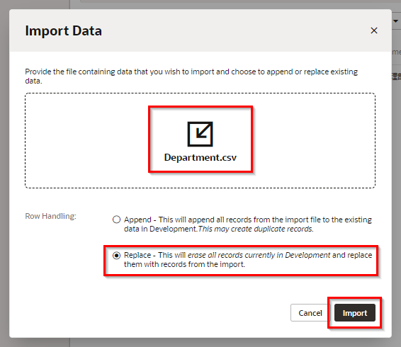Cancel the data import
This screenshot has width=401, height=347.
[x=310, y=313]
